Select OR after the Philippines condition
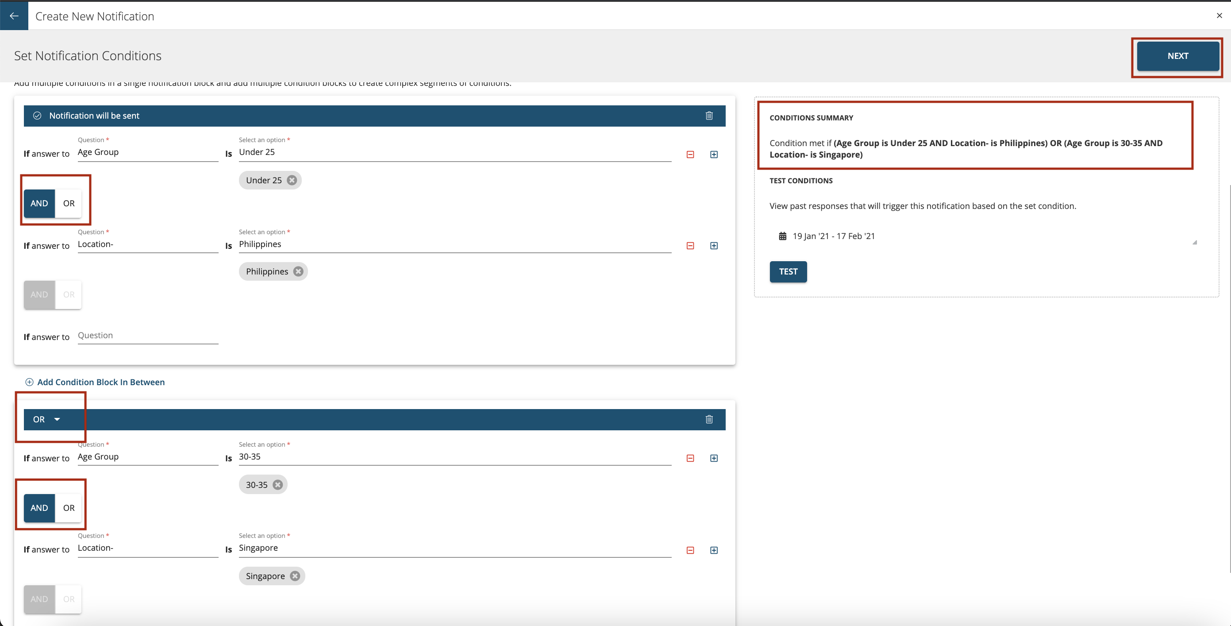This screenshot has width=1231, height=626. (69, 295)
